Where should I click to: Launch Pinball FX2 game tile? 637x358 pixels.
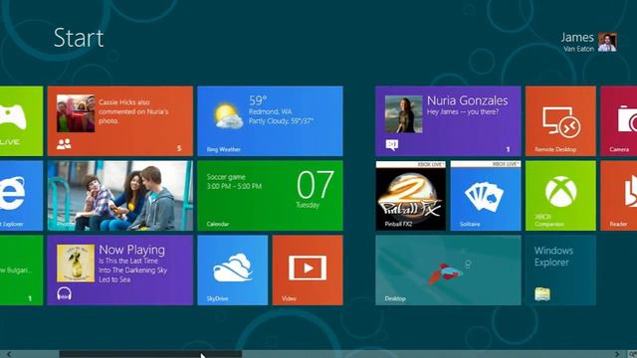411,196
